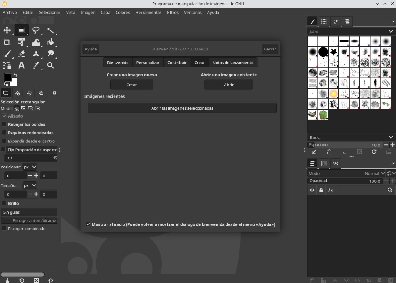Refresh the brushes list

click(374, 152)
